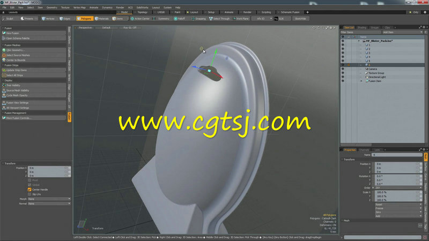429x241 pixels.
Task: Click the Only layout button
Action: coord(414,12)
